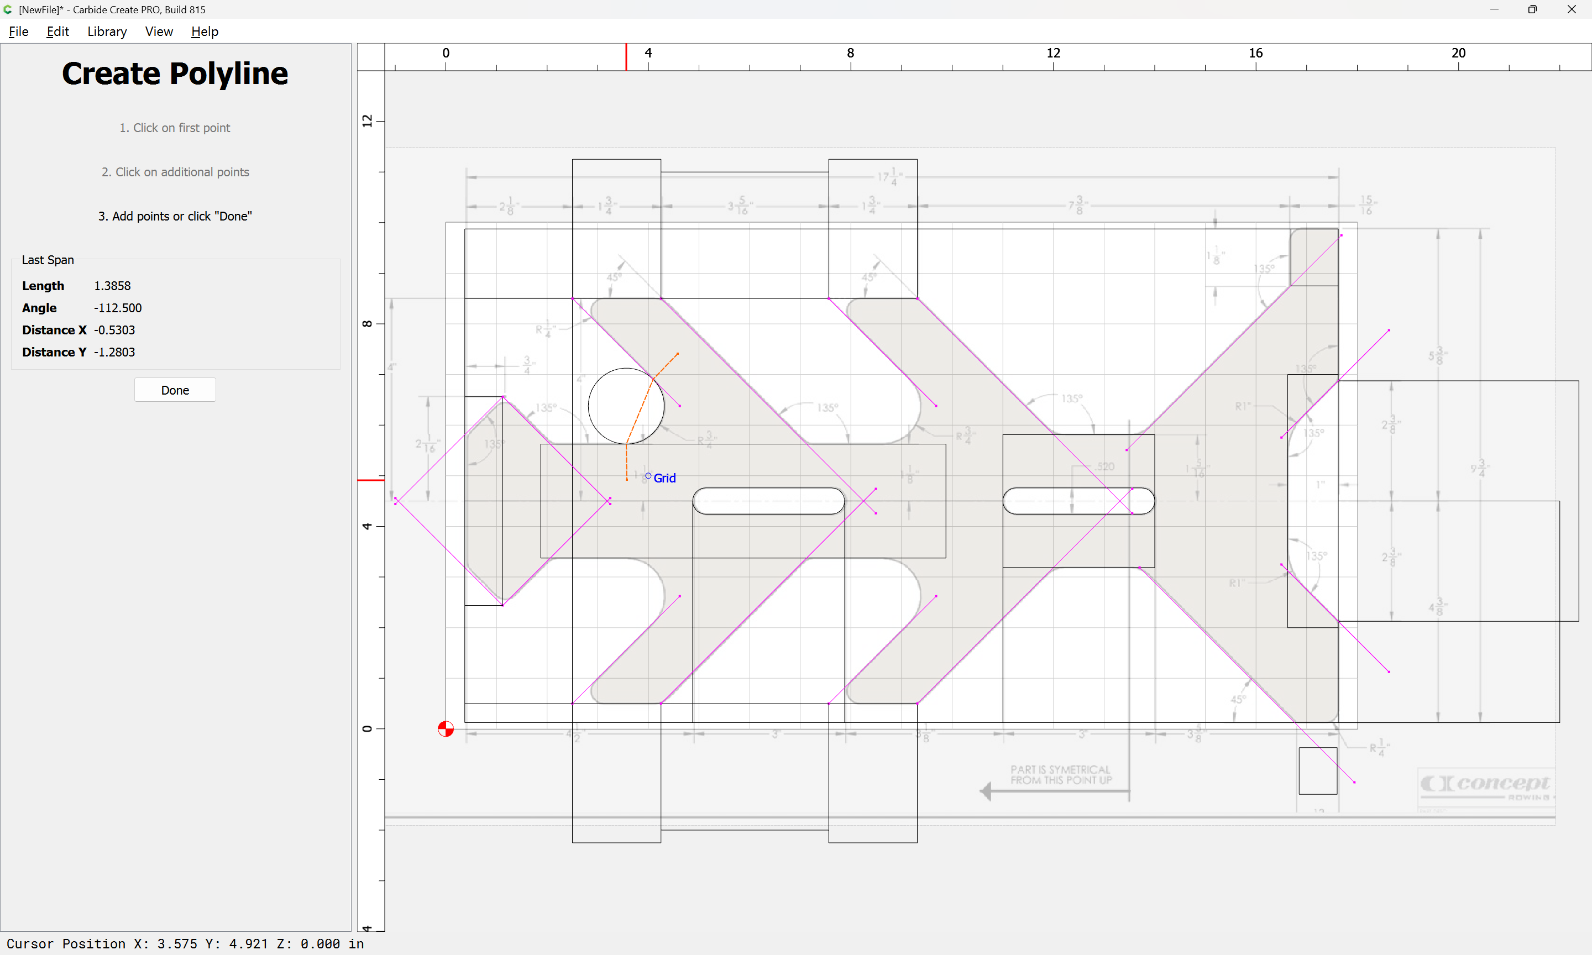1592x955 pixels.
Task: Click the Done button to finish polyline
Action: click(x=175, y=390)
